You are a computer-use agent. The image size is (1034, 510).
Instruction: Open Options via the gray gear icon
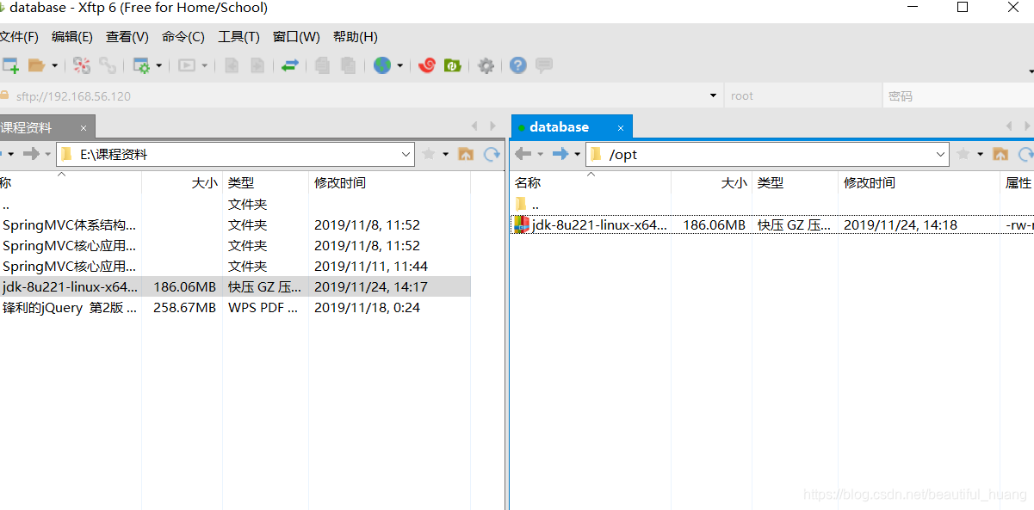click(486, 65)
